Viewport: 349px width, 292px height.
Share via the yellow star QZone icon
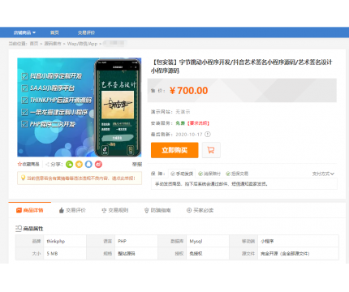pos(79,164)
